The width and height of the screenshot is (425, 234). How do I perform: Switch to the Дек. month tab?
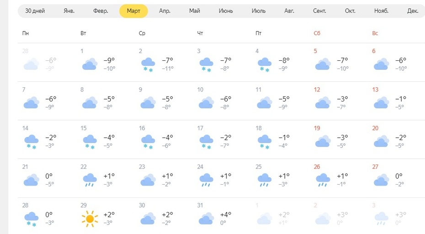coord(413,11)
